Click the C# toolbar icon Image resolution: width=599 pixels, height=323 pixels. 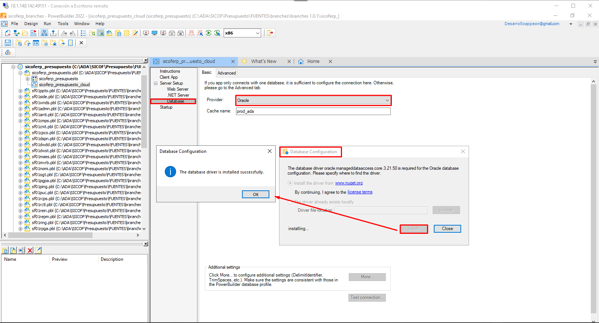tap(36, 43)
